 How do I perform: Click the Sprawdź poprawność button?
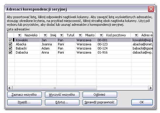tap(100, 102)
